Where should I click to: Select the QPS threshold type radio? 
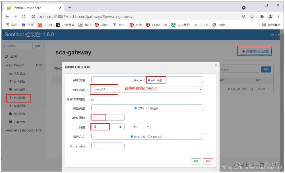point(136,108)
